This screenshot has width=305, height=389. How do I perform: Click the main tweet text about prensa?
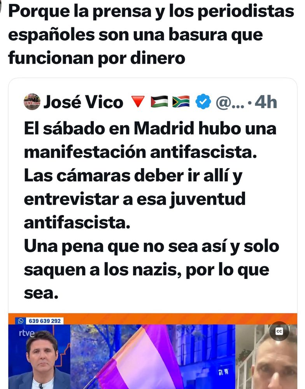151,35
